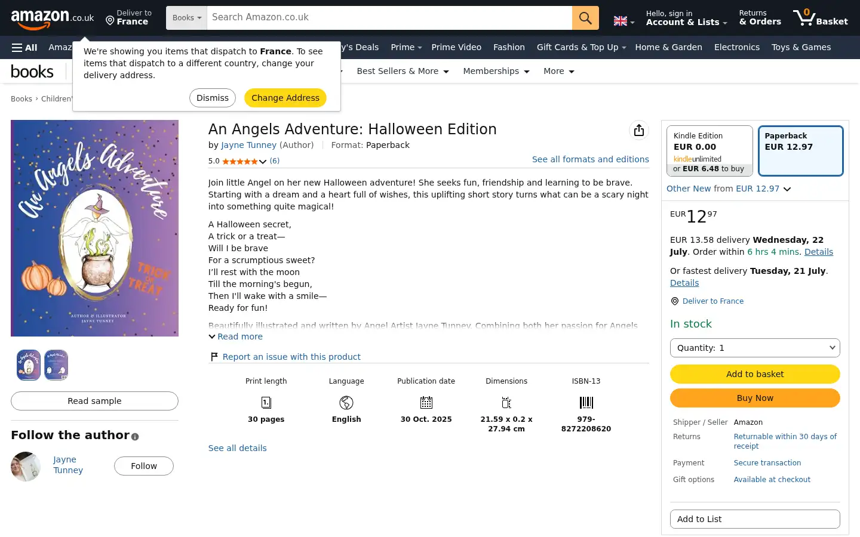The height and width of the screenshot is (537, 860).
Task: Dismiss the delivery address popup
Action: [213, 98]
